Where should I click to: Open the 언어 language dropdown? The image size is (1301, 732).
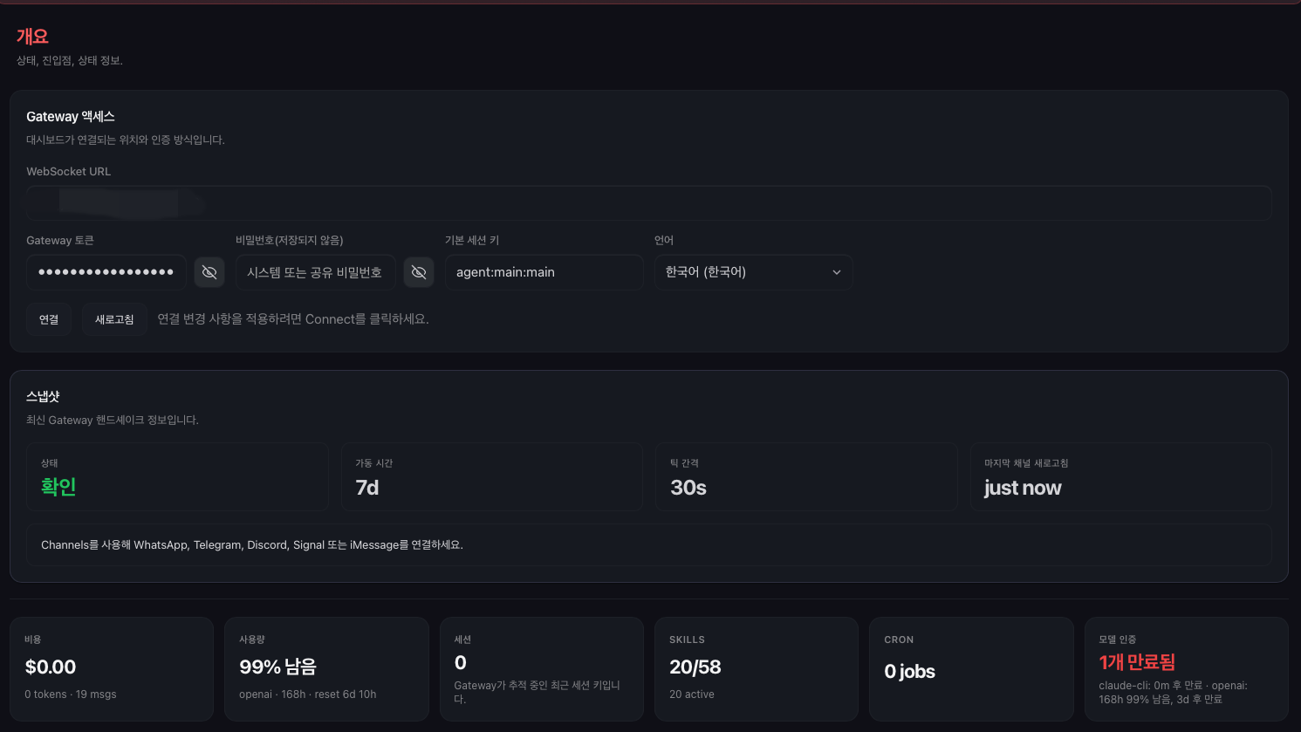point(754,272)
